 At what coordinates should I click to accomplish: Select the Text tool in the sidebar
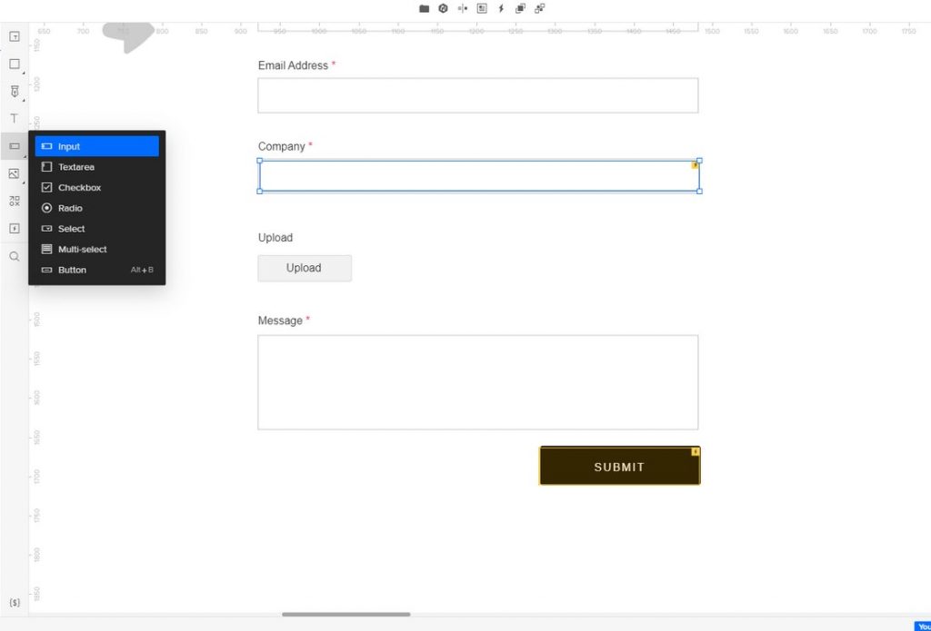14,118
